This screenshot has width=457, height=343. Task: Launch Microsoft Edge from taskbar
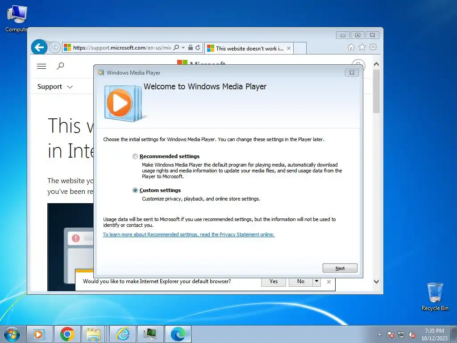(x=178, y=334)
